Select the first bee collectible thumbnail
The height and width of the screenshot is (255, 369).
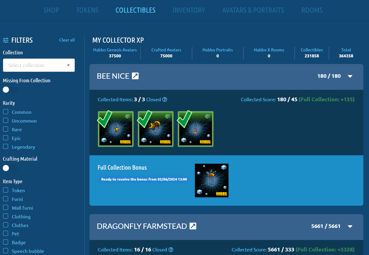[116, 129]
